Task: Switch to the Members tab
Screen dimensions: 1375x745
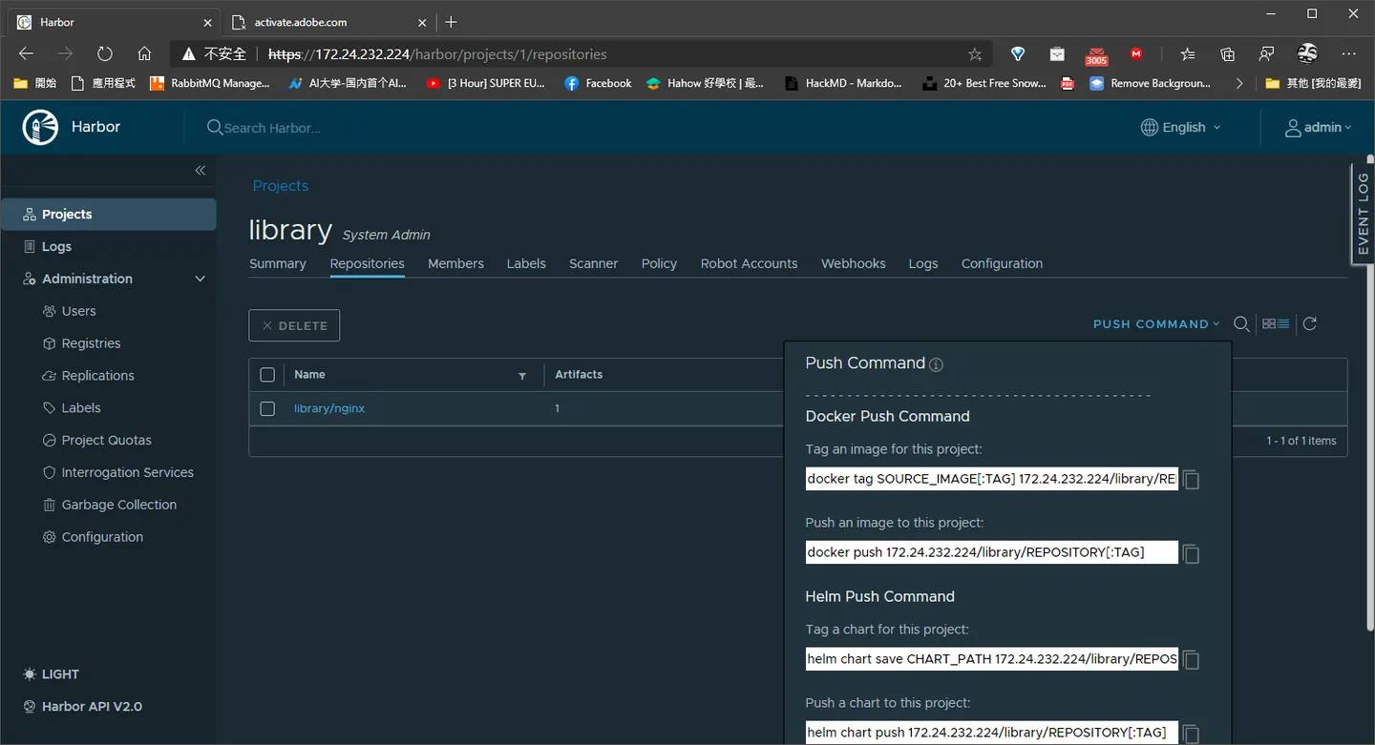Action: coord(455,264)
